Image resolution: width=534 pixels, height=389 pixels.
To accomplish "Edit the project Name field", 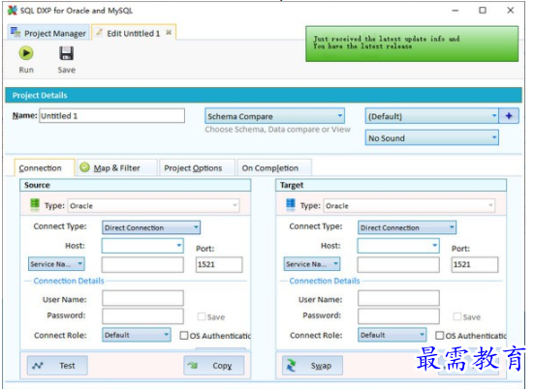I will 112,115.
